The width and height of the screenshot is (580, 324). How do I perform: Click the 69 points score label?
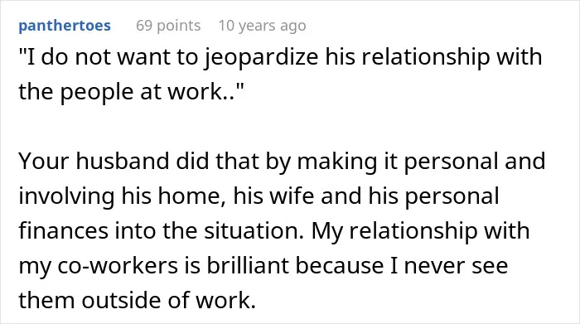(168, 26)
